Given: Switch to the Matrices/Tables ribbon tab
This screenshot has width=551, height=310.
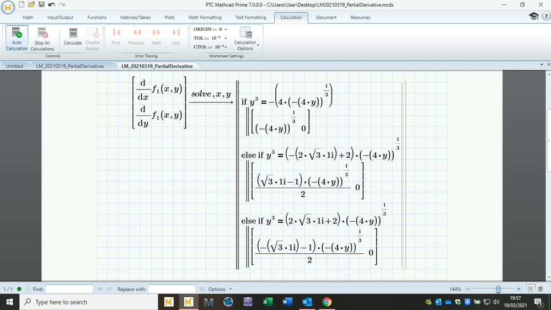Looking at the screenshot, I should (135, 18).
